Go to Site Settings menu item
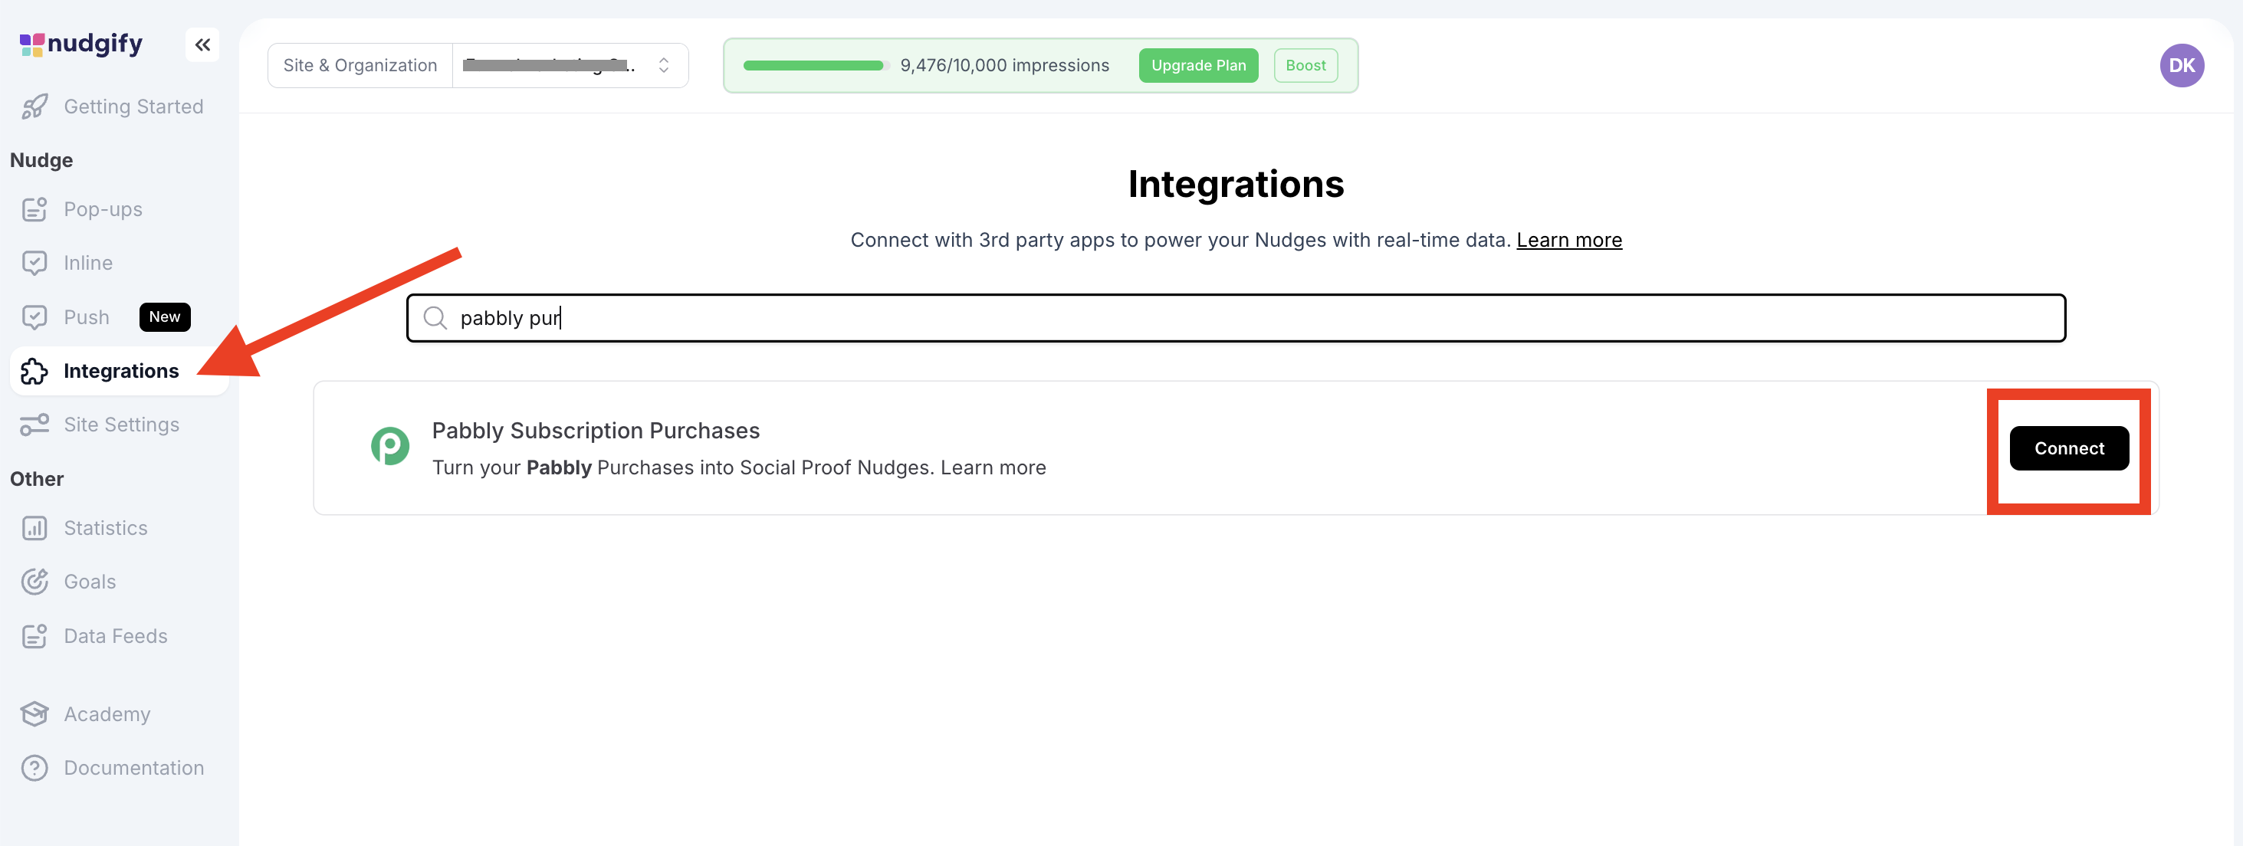 [x=121, y=425]
